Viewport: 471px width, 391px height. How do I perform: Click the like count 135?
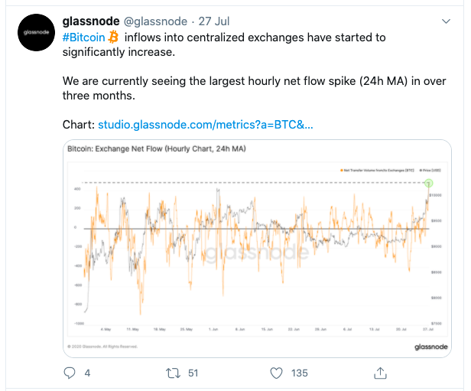300,373
